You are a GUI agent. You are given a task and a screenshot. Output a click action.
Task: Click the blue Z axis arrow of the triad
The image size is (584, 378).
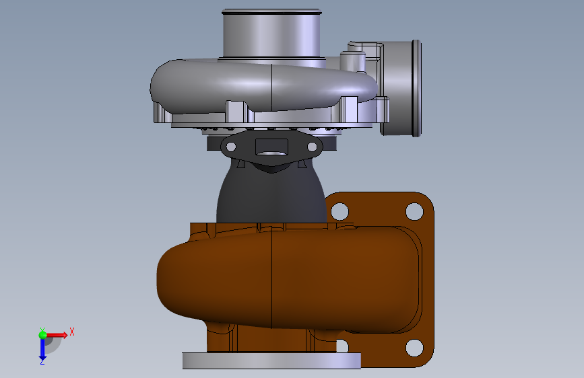click(42, 349)
